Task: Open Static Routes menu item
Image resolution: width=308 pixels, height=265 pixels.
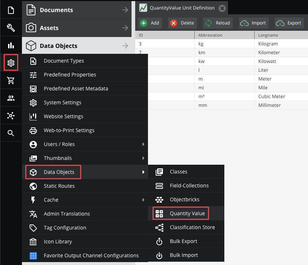Action: click(x=85, y=186)
